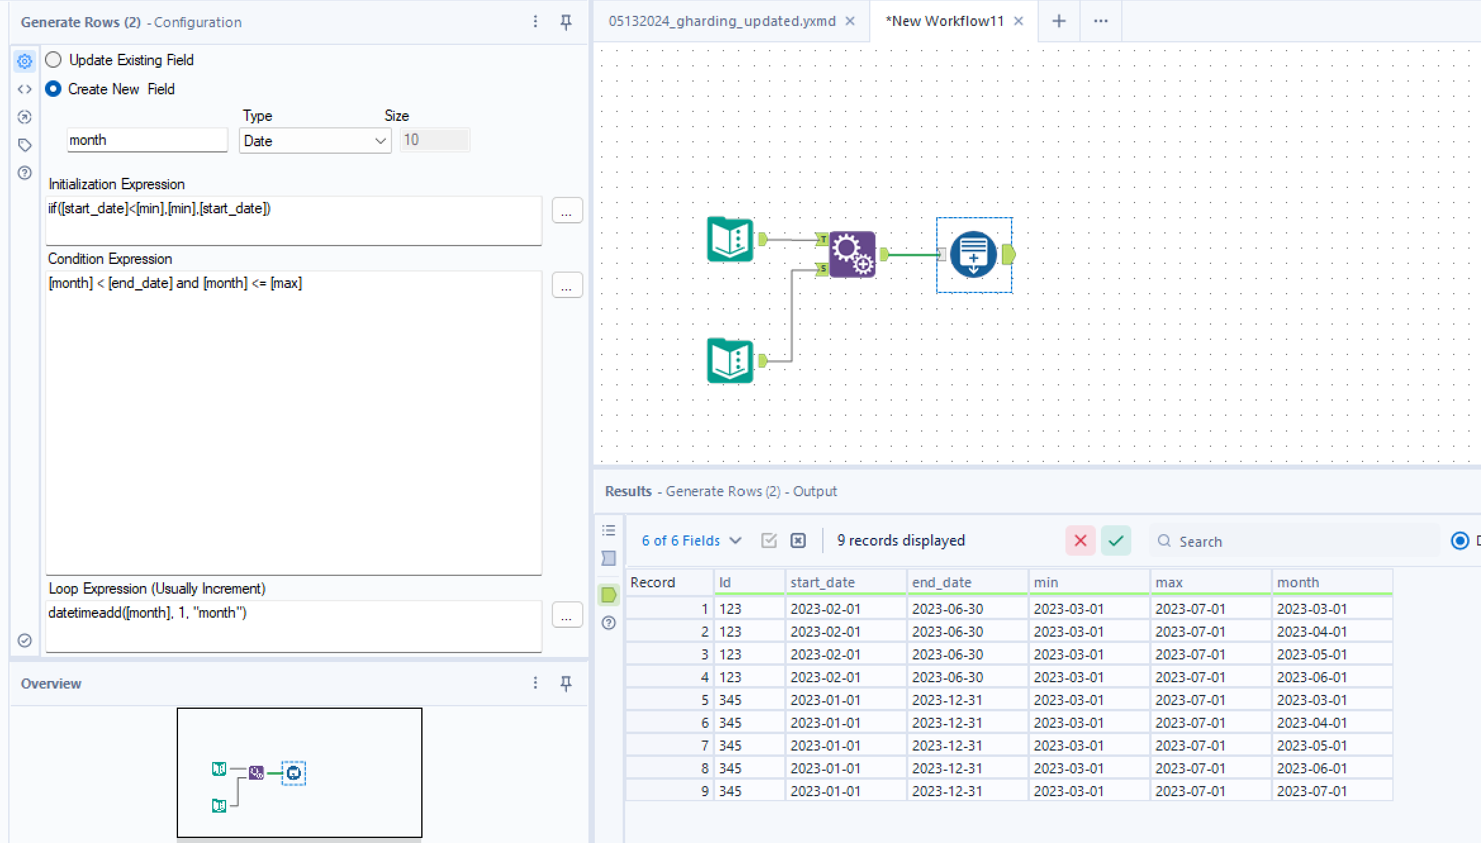Click the bottom Text Input tool

[730, 361]
